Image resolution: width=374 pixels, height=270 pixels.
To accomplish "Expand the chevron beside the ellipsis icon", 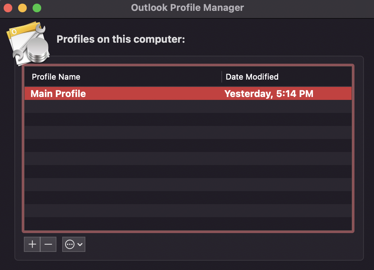I will 80,244.
